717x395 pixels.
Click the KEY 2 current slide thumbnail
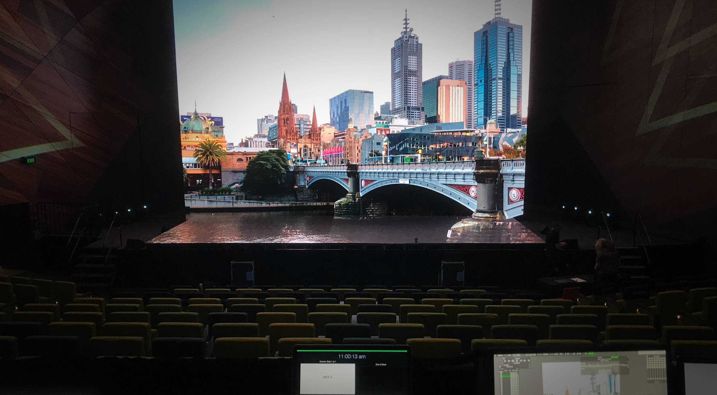point(327,377)
